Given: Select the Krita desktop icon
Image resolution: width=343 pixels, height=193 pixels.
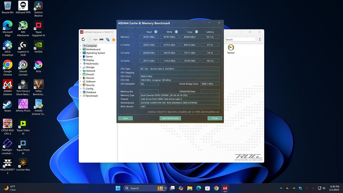Looking at the screenshot, I should [39, 66].
